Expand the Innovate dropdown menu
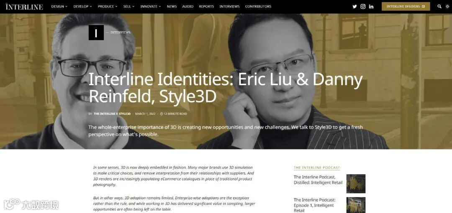The width and height of the screenshot is (452, 213). click(x=151, y=6)
